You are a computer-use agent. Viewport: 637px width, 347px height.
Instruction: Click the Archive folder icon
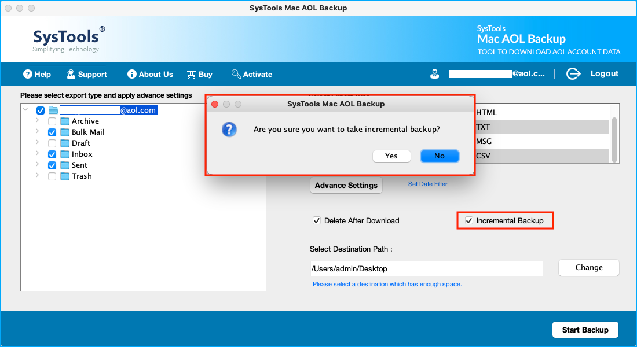pos(65,121)
